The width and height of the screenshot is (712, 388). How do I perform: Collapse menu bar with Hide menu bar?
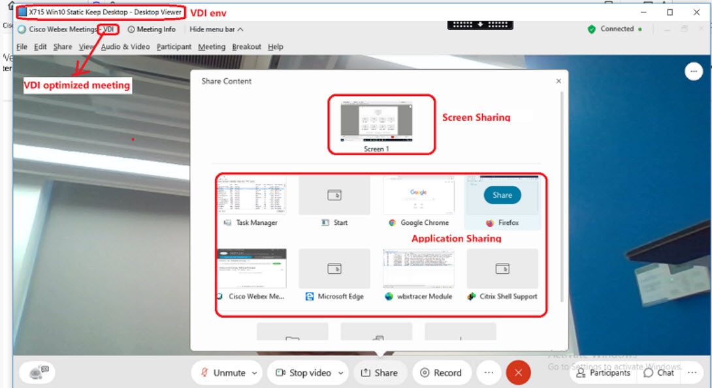(217, 29)
